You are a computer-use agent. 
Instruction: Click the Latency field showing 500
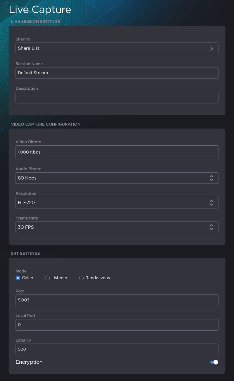coord(117,349)
